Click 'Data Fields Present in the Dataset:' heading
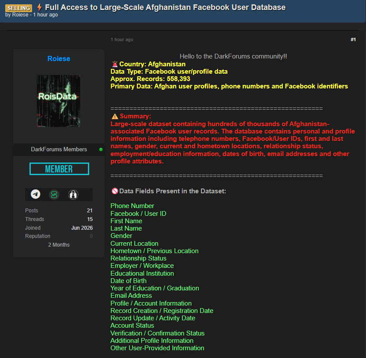 coord(172,191)
